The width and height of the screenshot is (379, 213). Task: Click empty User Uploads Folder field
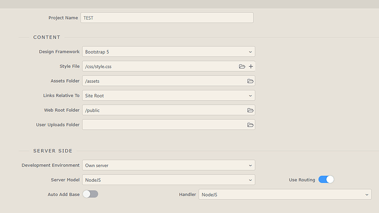164,125
